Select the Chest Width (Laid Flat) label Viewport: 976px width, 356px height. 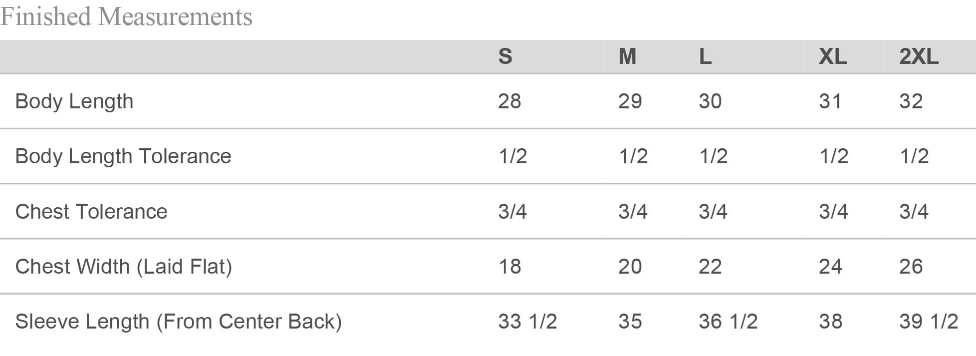124,267
